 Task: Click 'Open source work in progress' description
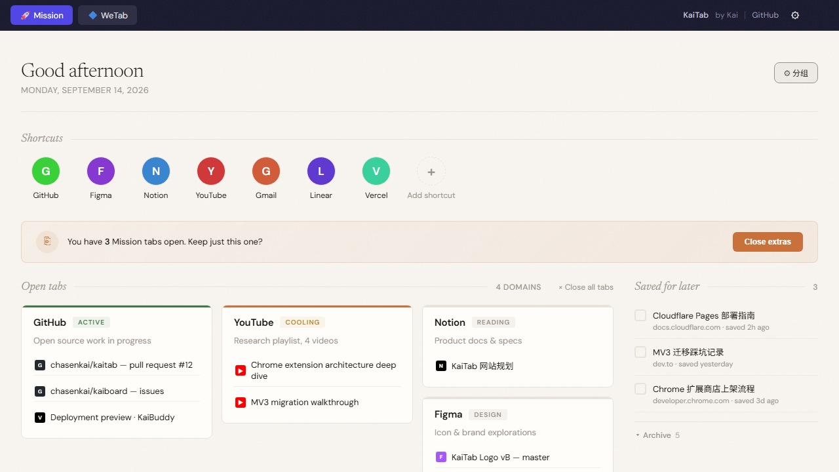[92, 341]
